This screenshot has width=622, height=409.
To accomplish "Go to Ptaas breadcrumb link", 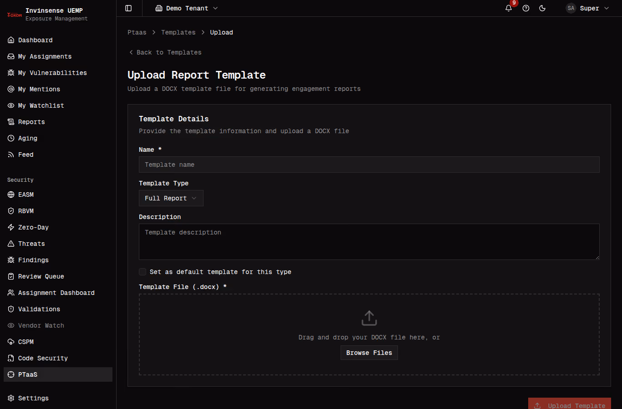I will click(137, 32).
